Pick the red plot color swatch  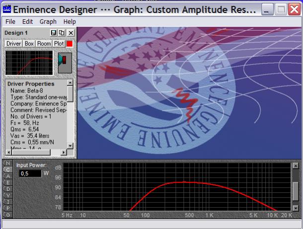click(x=70, y=44)
